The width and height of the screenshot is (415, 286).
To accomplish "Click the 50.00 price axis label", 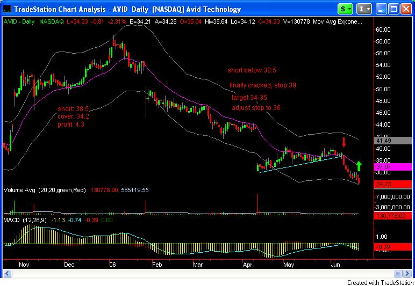I will [383, 89].
